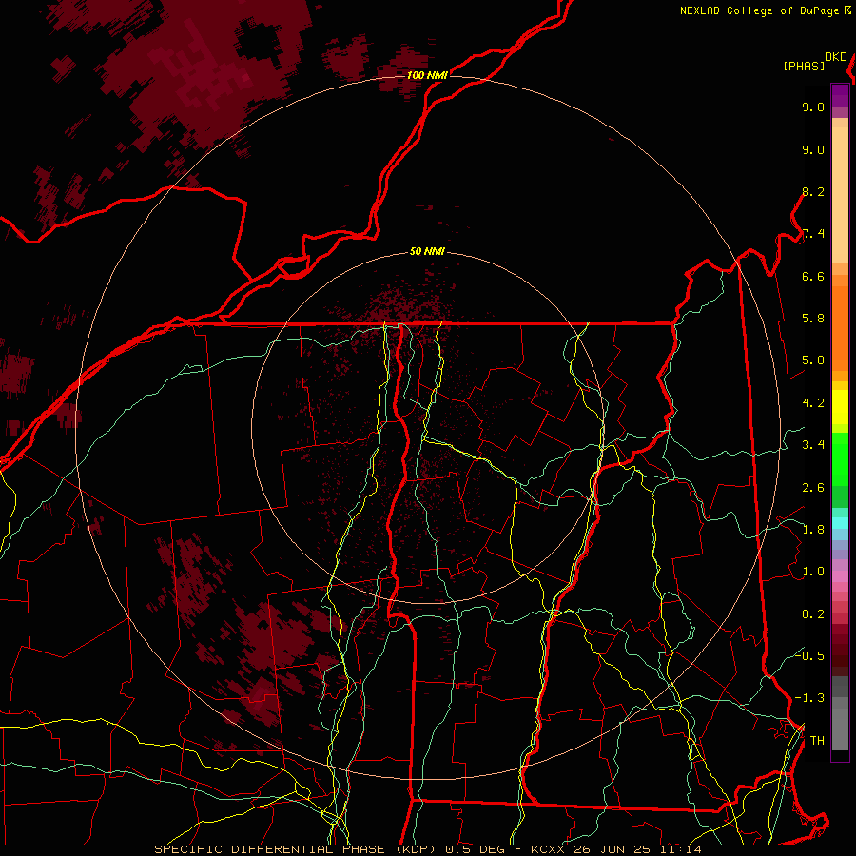Screen dimensions: 856x856
Task: Click the gray bottom segment of the color scale
Action: pyautogui.click(x=840, y=729)
